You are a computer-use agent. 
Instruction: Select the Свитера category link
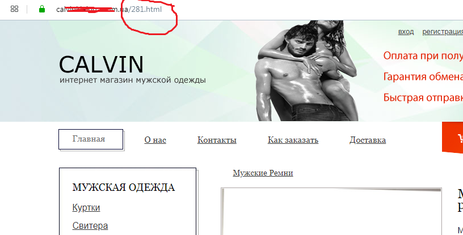(90, 226)
